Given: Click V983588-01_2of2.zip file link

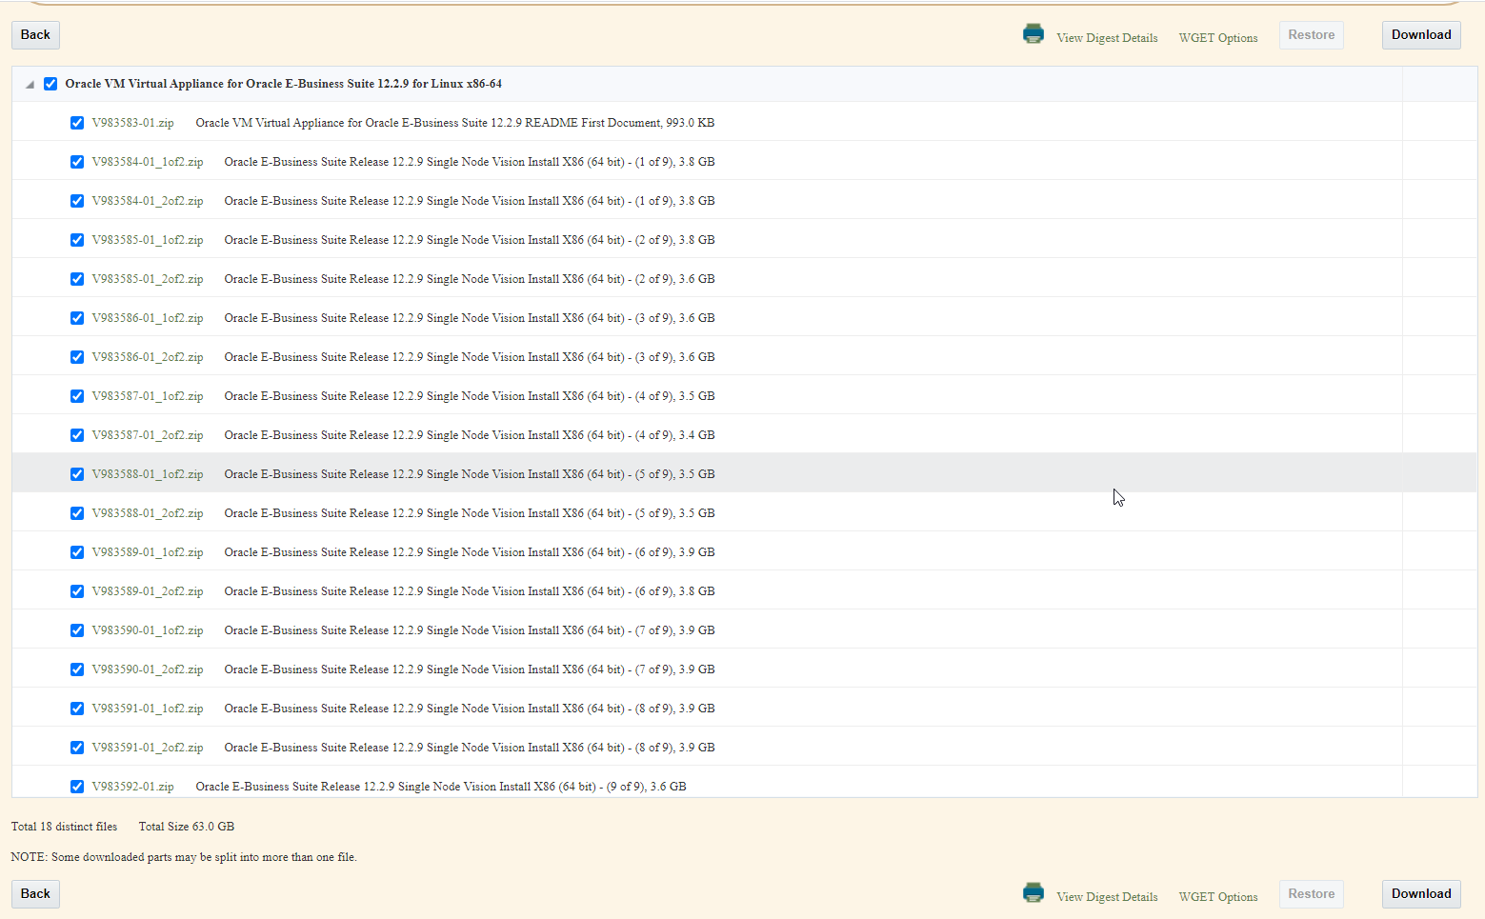Looking at the screenshot, I should point(148,513).
